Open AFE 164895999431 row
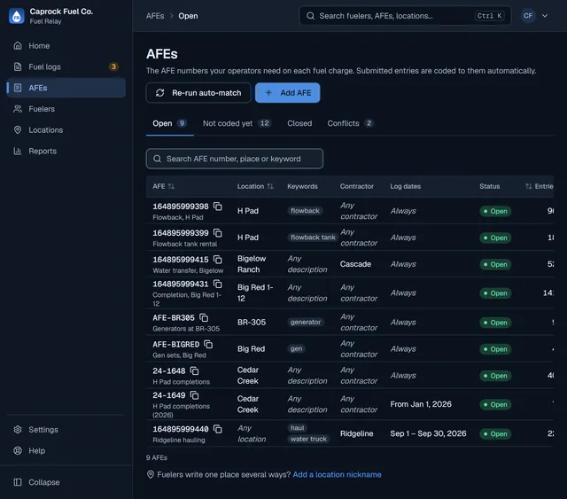This screenshot has height=499, width=567. pos(350,293)
